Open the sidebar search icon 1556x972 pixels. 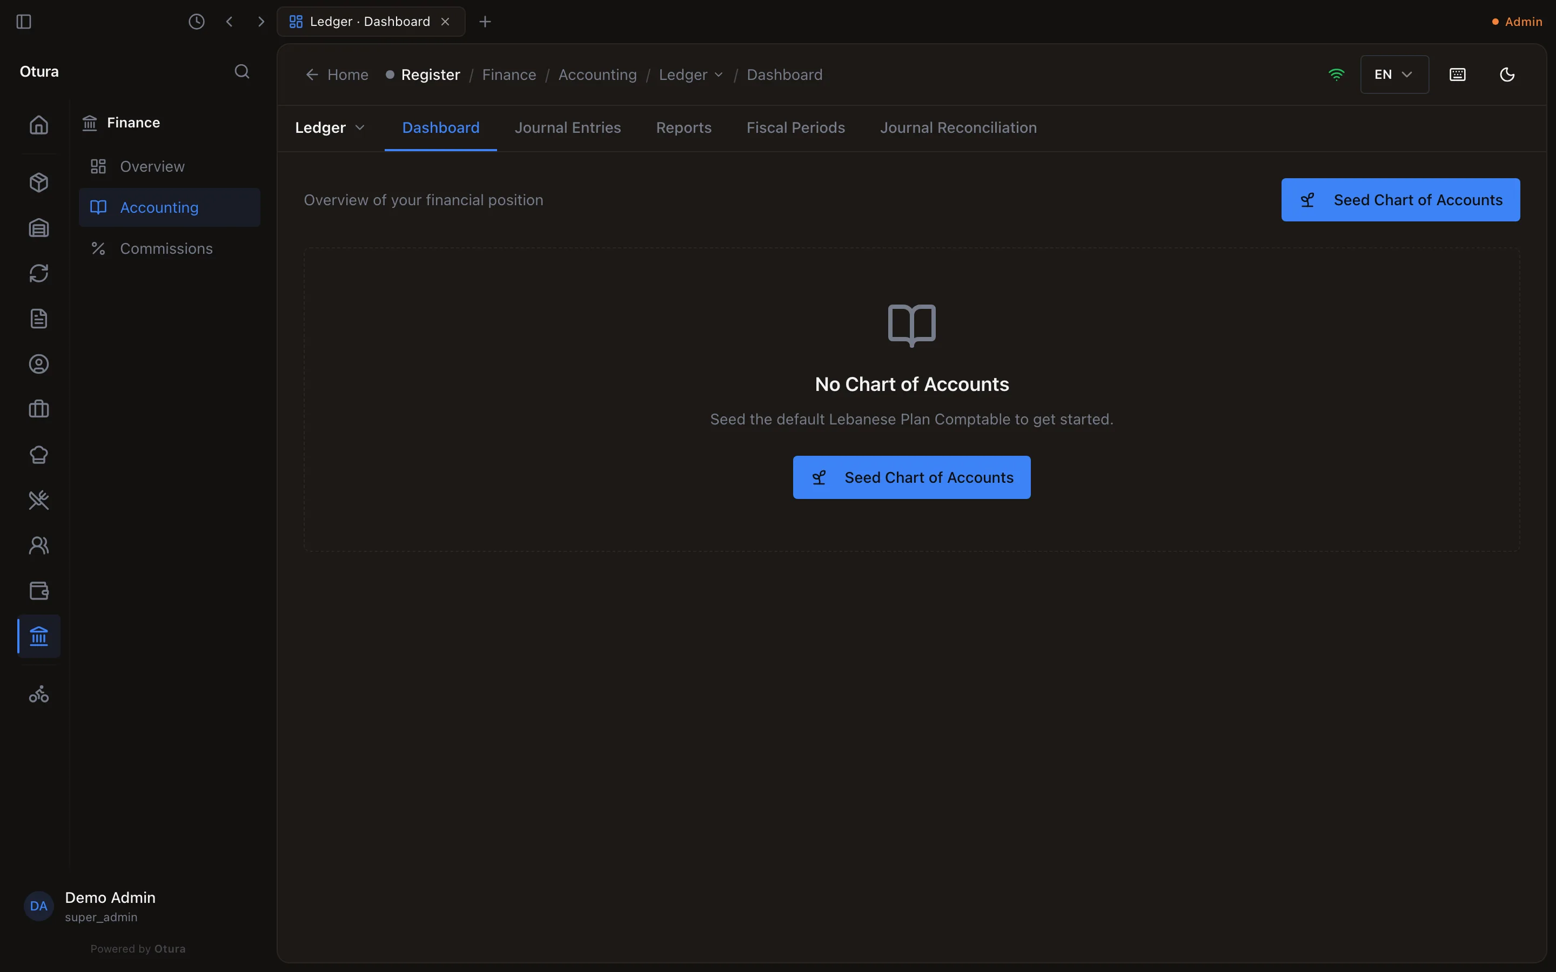click(242, 71)
